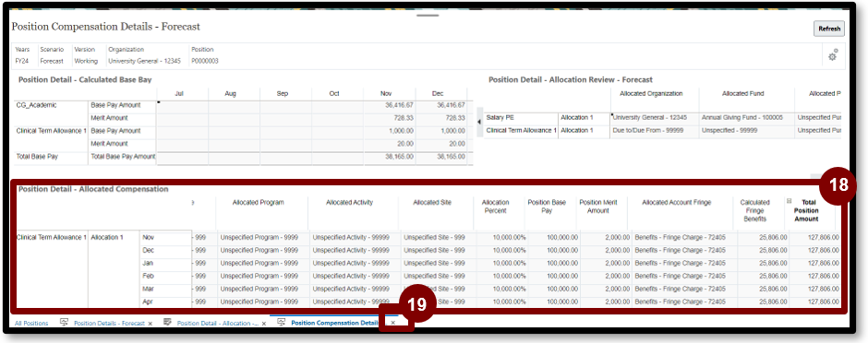Viewport: 868px width, 343px height.
Task: Click the top drag handle bar
Action: tap(428, 16)
